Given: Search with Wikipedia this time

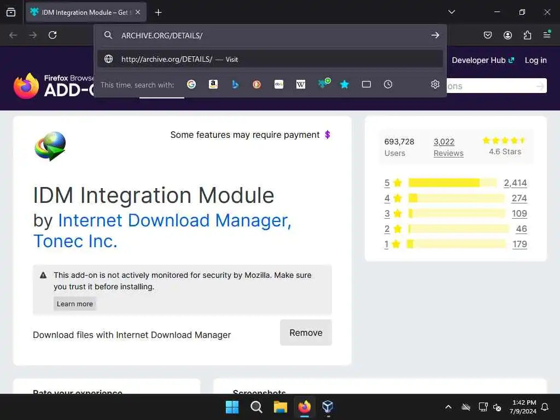Looking at the screenshot, I should (301, 84).
